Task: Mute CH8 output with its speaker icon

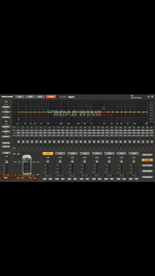Action: [x=137, y=179]
